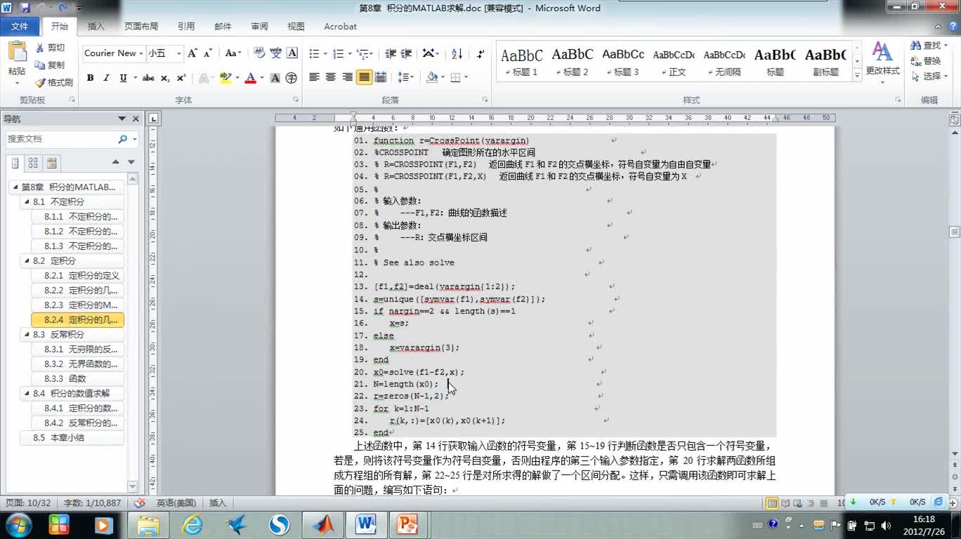
Task: Click the distributed alignment icon
Action: pyautogui.click(x=381, y=77)
